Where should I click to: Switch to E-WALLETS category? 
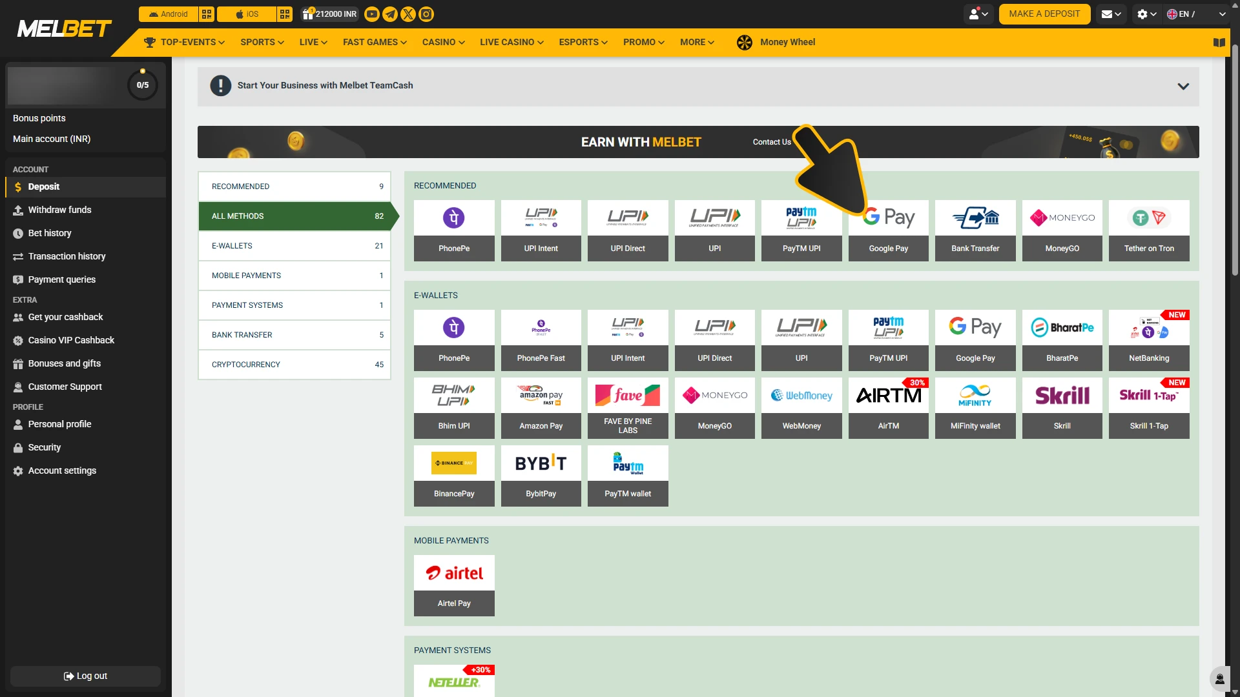tap(294, 246)
